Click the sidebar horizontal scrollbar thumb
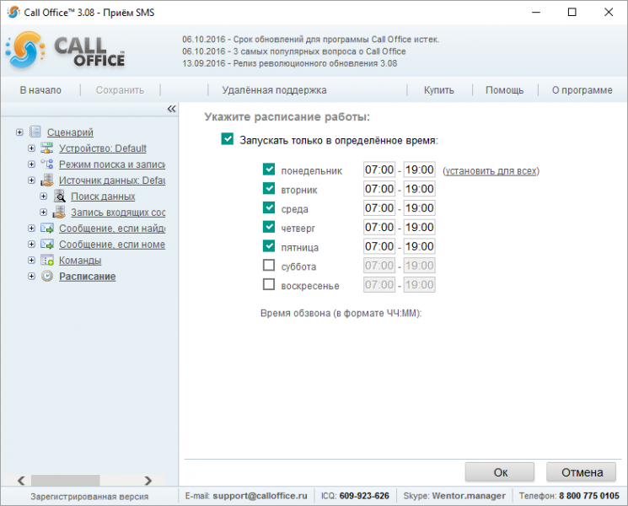Screen dimensions: 628x506 65,481
